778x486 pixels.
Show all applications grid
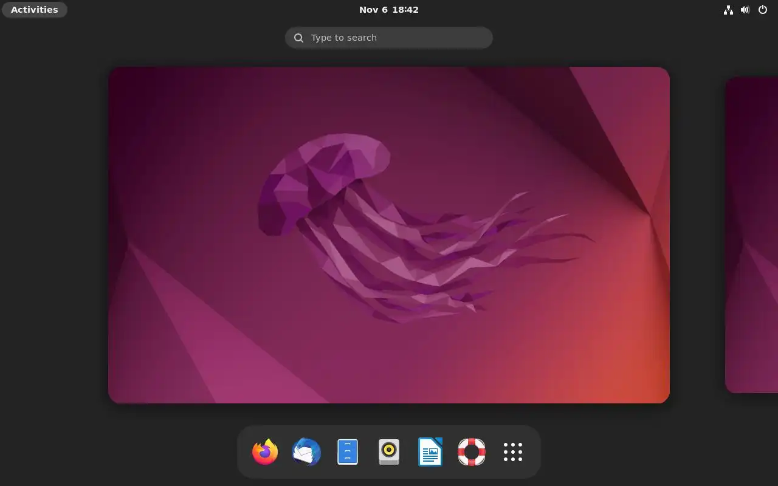(513, 452)
